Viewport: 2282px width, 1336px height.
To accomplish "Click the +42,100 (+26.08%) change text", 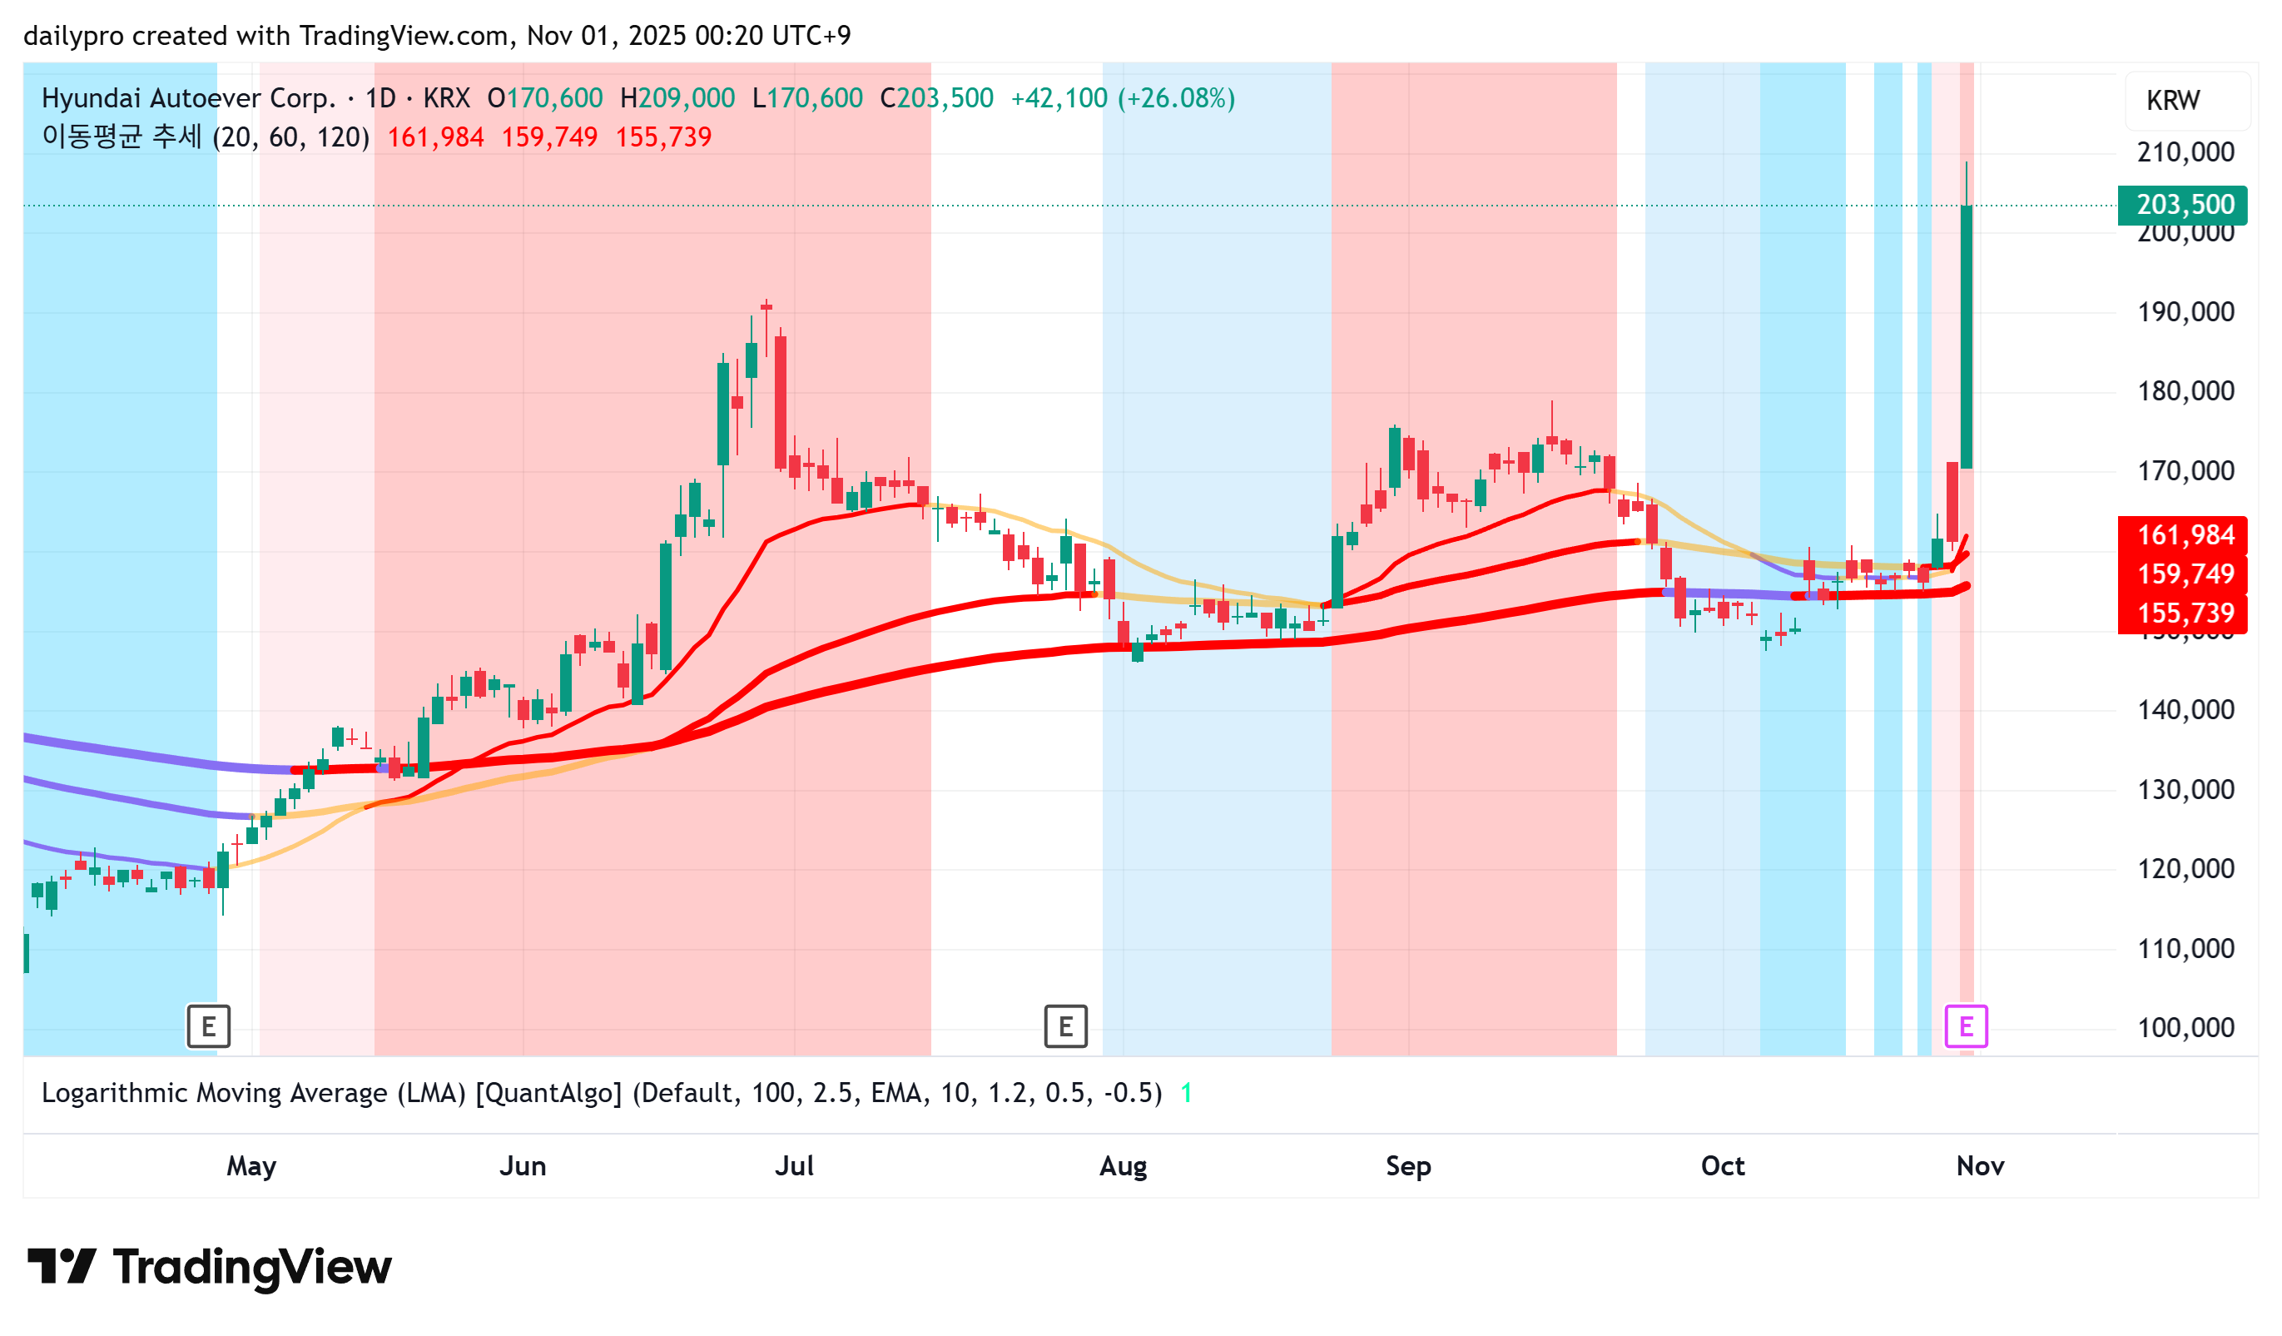I will [x=1122, y=98].
